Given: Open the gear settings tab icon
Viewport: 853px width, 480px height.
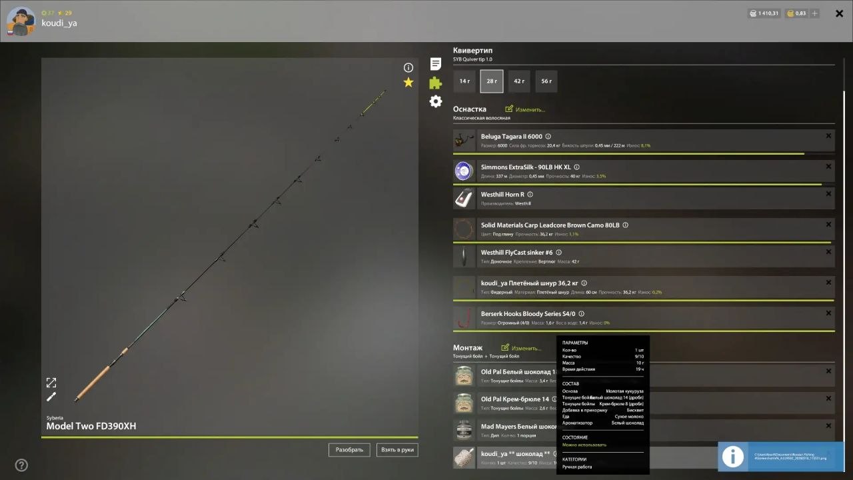Looking at the screenshot, I should [436, 101].
